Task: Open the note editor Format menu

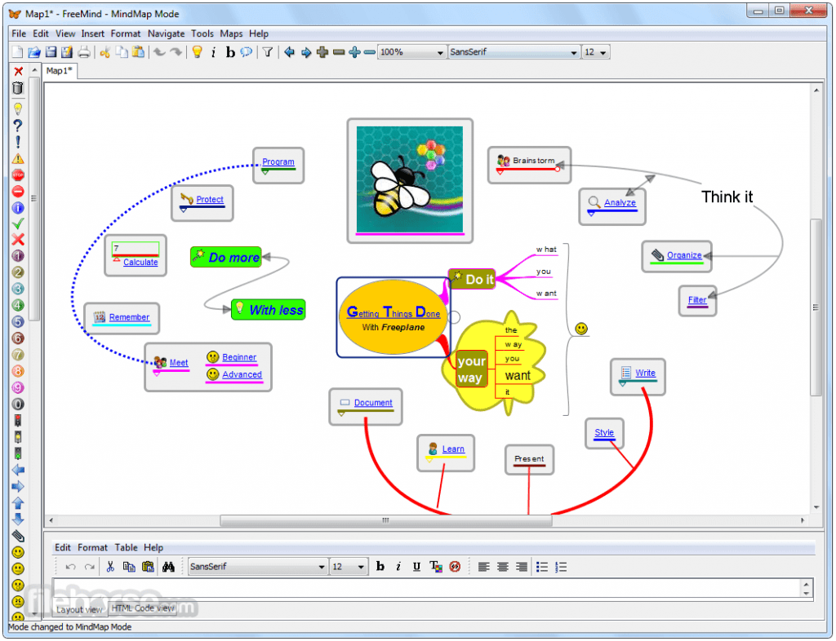Action: click(x=92, y=547)
